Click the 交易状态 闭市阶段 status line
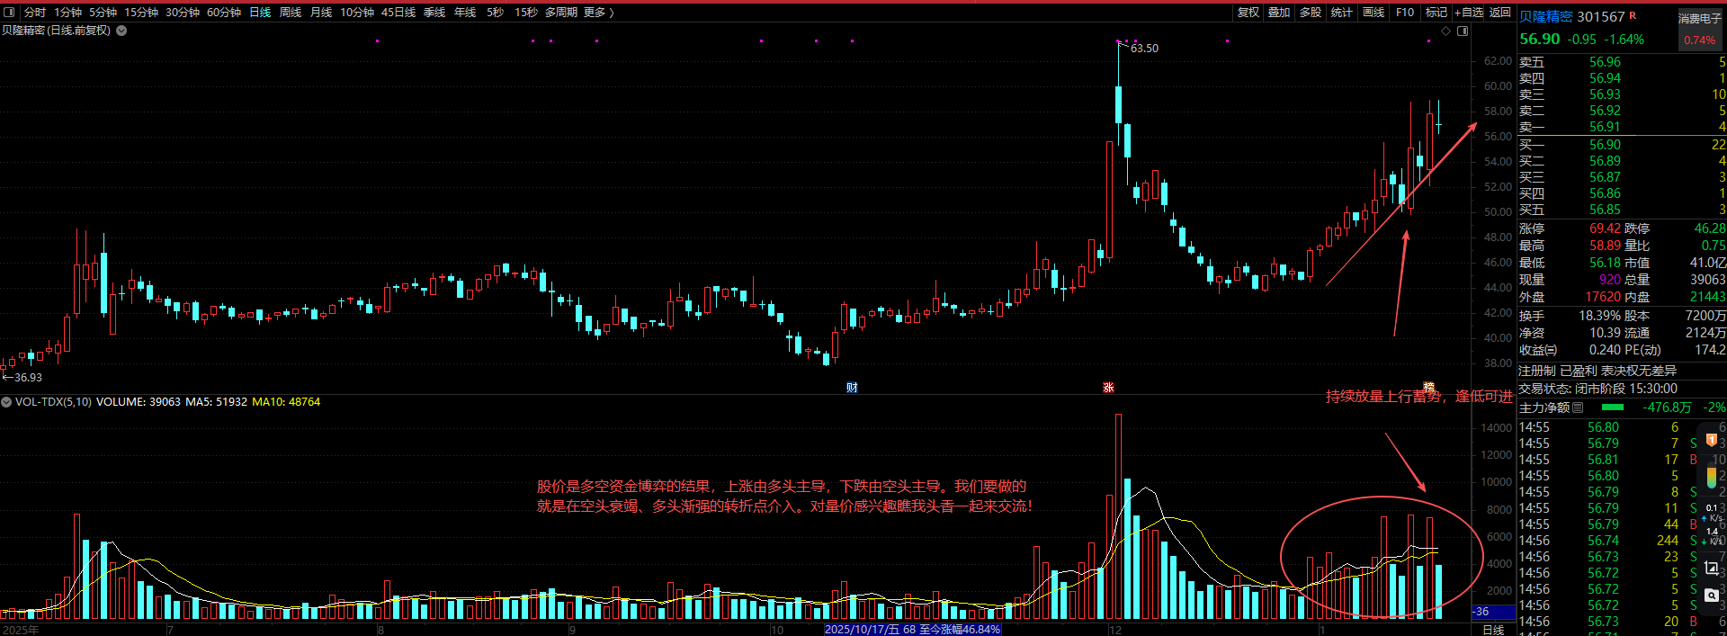This screenshot has height=636, width=1727. click(x=1597, y=389)
